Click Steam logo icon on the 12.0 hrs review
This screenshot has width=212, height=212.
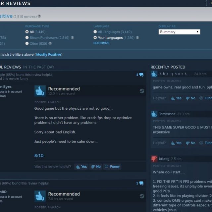click(x=142, y=91)
